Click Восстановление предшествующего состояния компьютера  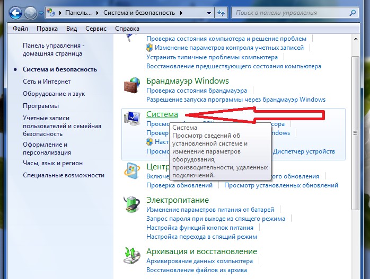234,66
